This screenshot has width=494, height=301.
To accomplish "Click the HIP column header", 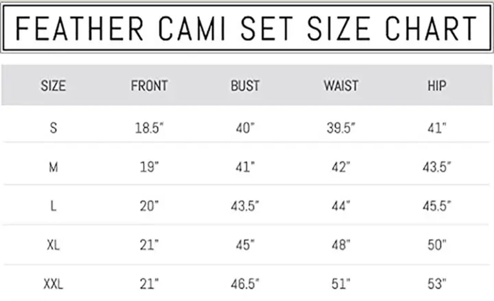I will (437, 86).
